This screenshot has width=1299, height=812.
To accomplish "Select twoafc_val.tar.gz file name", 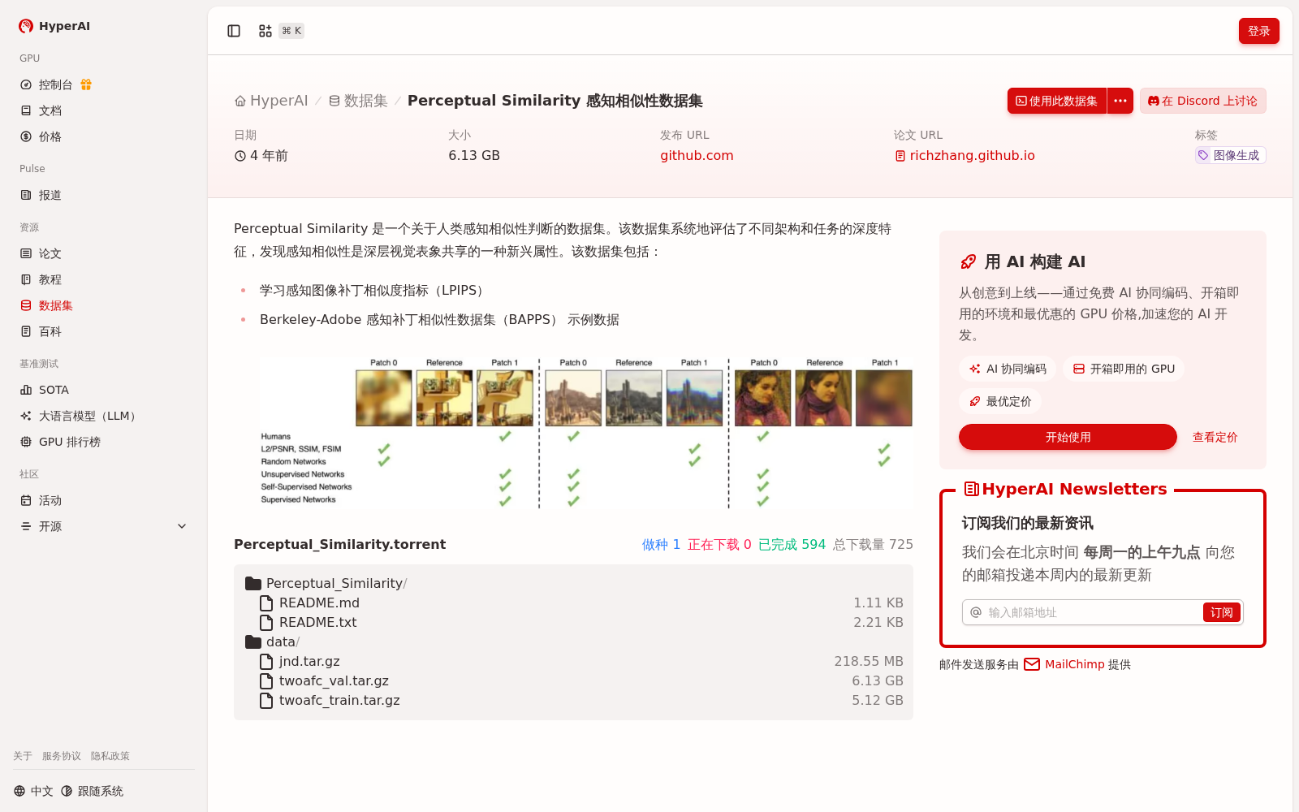I will coord(334,680).
